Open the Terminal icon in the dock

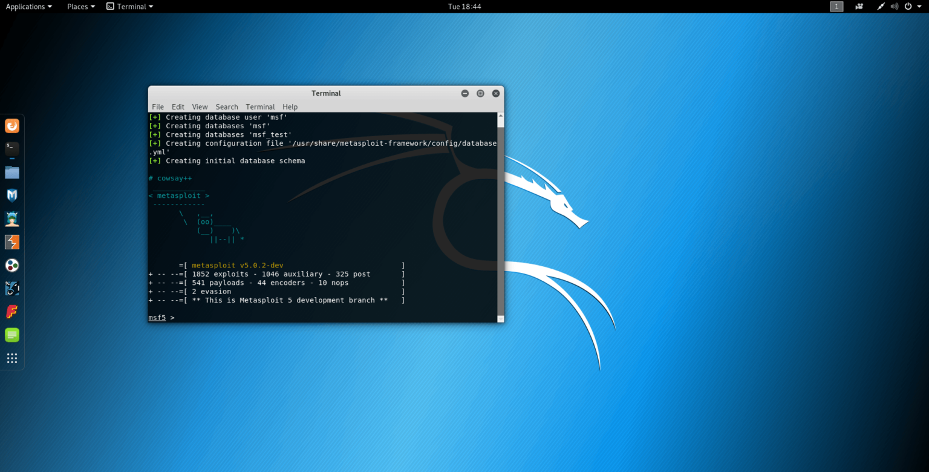point(12,149)
